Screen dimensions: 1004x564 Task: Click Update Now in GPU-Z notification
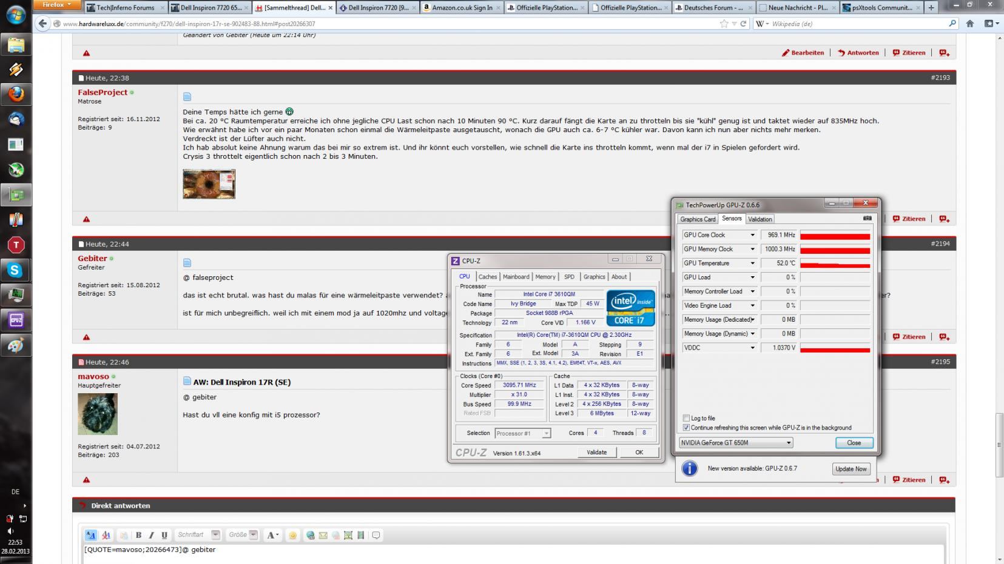(x=851, y=469)
